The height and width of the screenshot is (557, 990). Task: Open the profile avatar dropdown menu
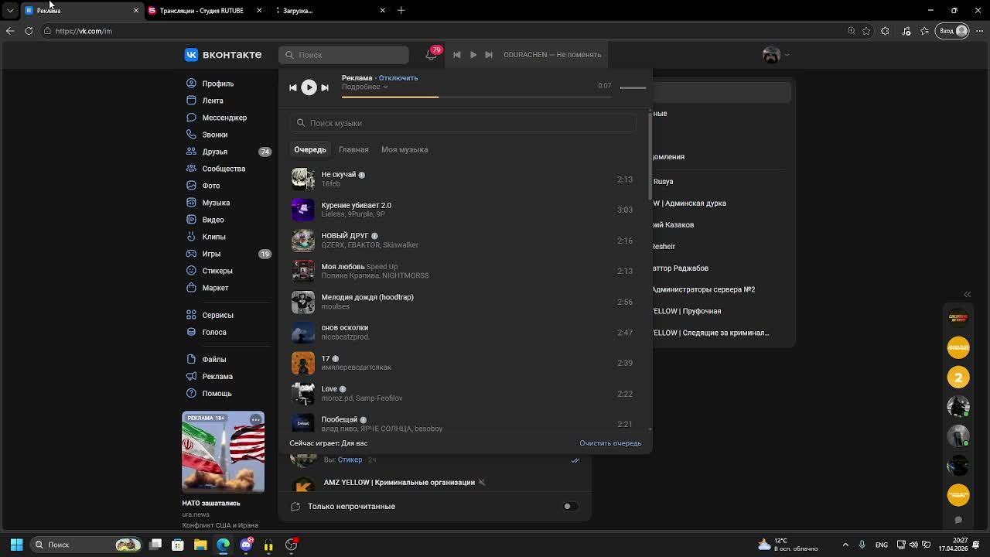point(776,55)
